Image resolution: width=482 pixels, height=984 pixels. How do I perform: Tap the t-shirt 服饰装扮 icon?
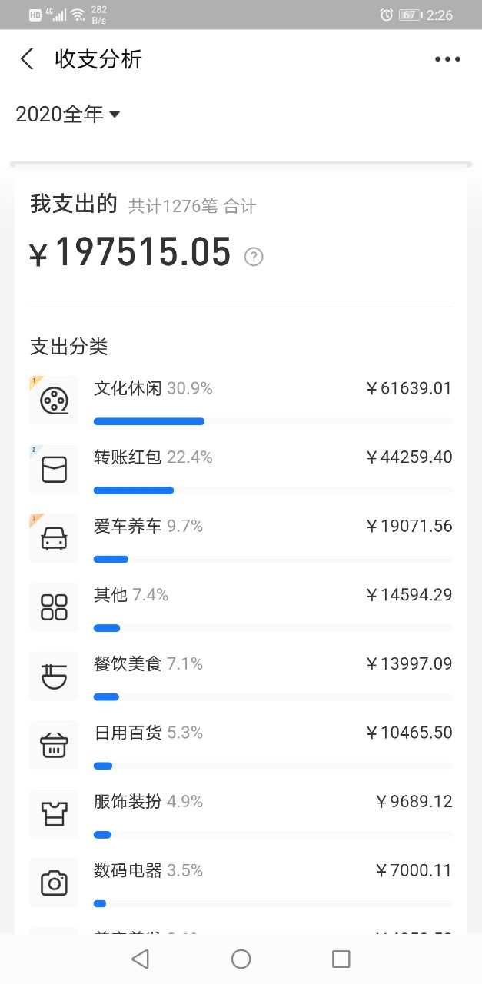pyautogui.click(x=54, y=813)
